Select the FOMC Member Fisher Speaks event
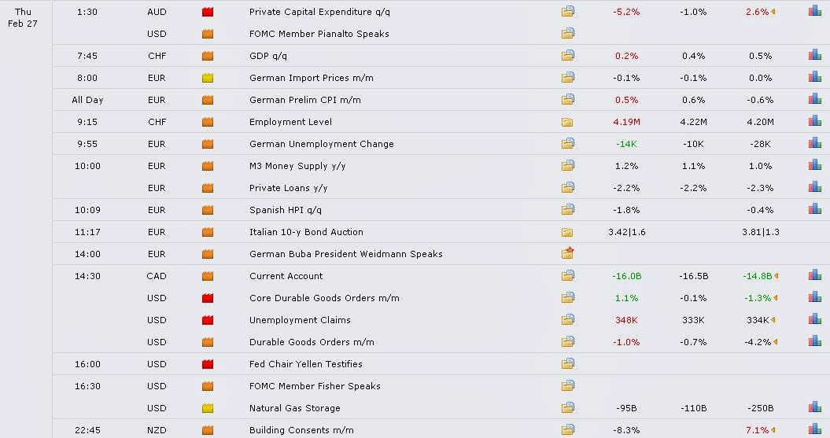The image size is (830, 438). tap(315, 386)
